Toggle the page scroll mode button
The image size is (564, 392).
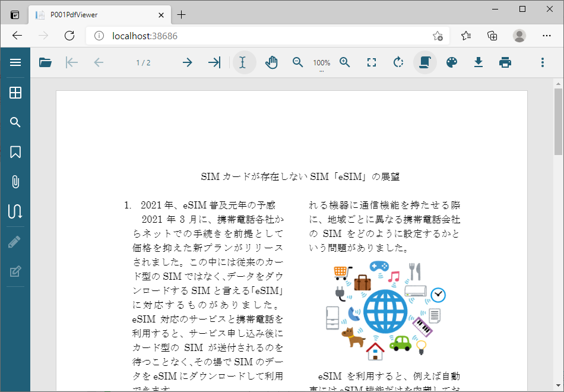pos(425,62)
